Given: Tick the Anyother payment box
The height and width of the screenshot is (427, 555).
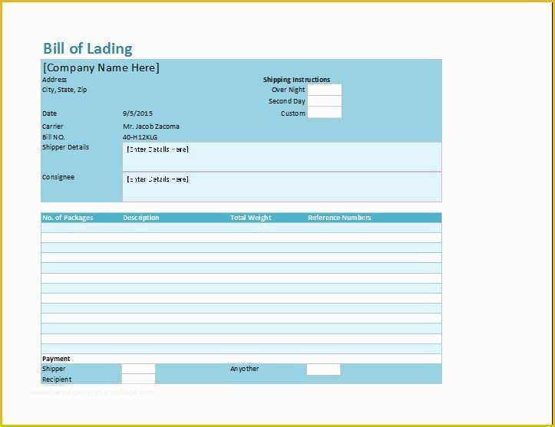Looking at the screenshot, I should pyautogui.click(x=323, y=370).
